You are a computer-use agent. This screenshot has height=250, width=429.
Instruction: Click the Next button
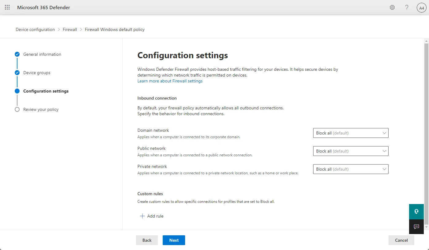click(x=174, y=240)
